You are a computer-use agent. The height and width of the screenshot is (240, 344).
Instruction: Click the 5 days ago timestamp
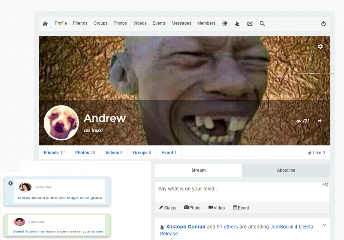[37, 222]
